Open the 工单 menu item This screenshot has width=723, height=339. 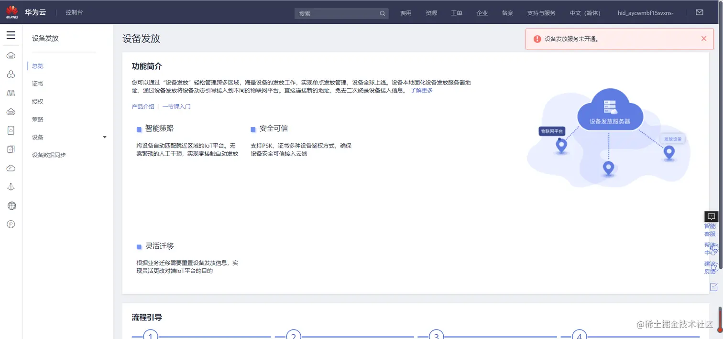pyautogui.click(x=456, y=13)
